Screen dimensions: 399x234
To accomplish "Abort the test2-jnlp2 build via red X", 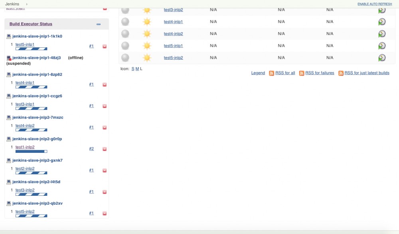I will click(105, 171).
